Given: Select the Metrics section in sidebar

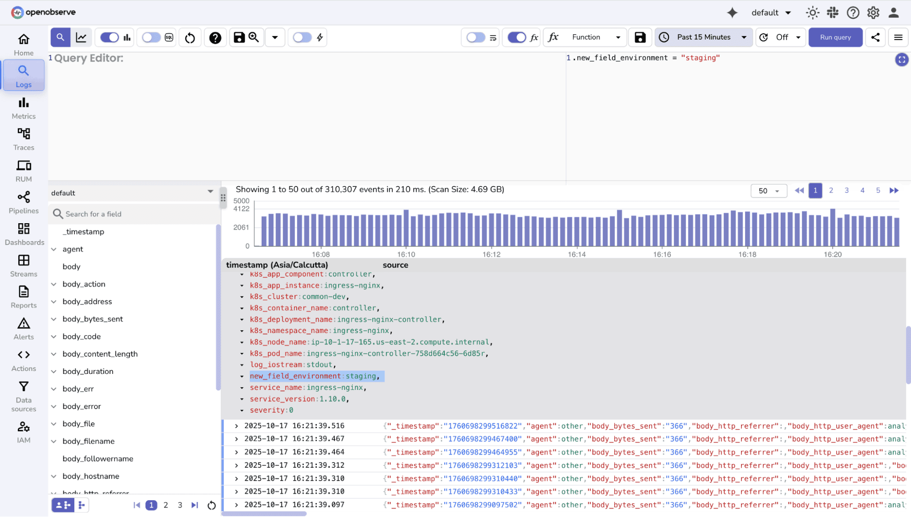Looking at the screenshot, I should coord(23,108).
